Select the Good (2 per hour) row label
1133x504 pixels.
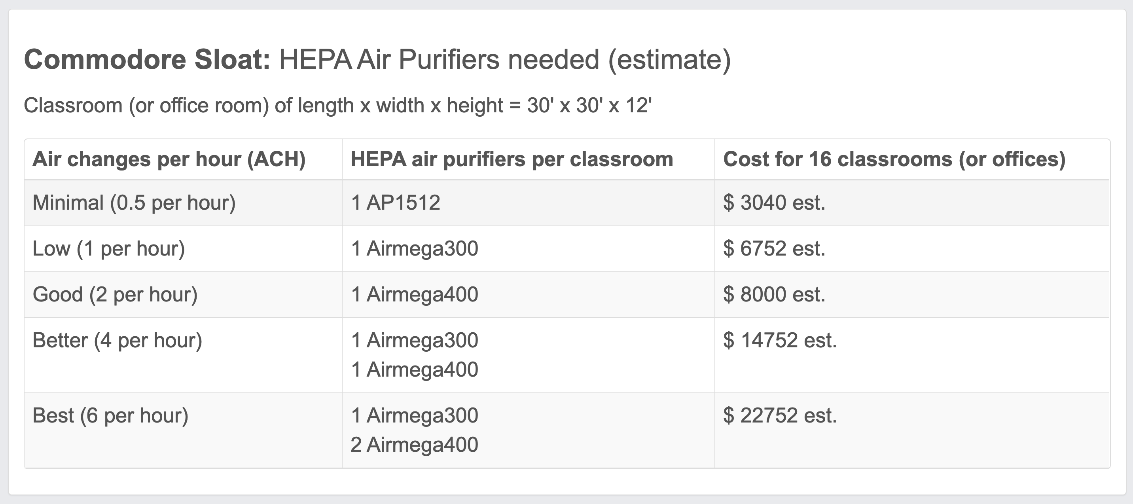(x=115, y=294)
